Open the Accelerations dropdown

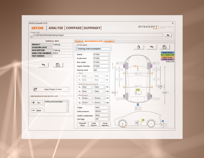(x=101, y=58)
